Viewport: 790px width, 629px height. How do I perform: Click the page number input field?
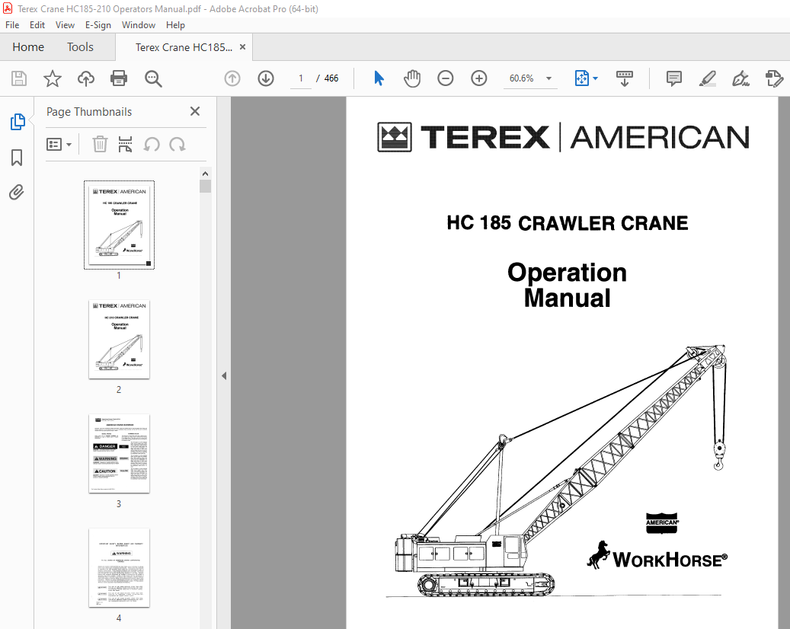coord(301,78)
